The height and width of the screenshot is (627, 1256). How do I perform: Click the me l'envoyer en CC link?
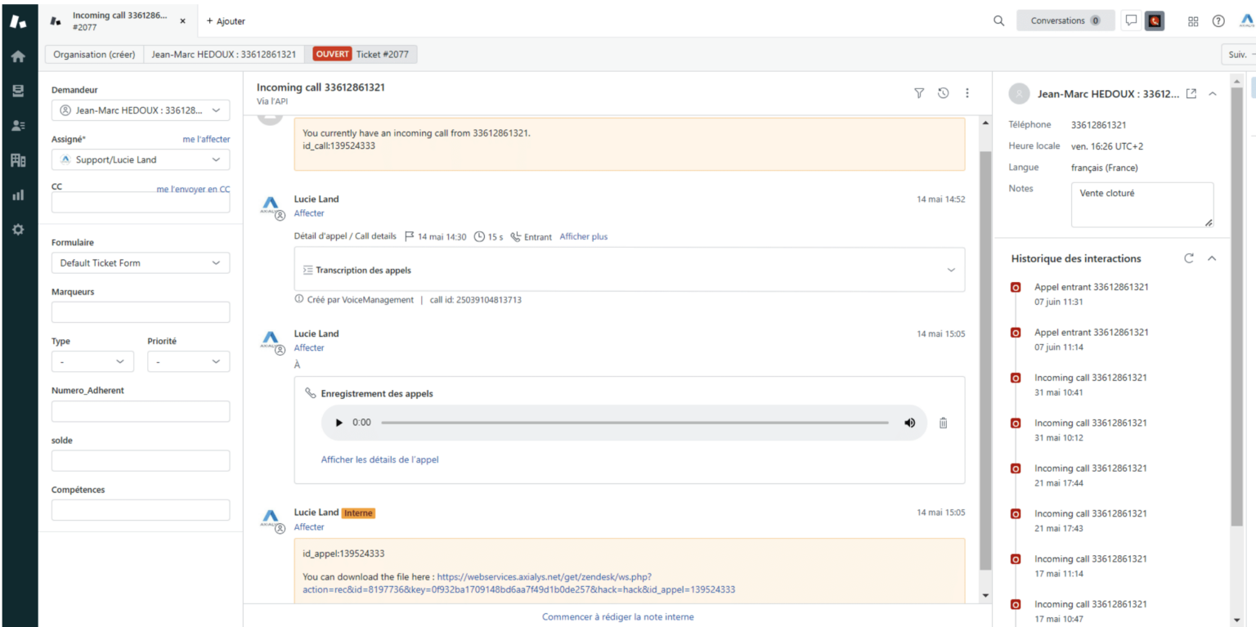[x=193, y=189]
